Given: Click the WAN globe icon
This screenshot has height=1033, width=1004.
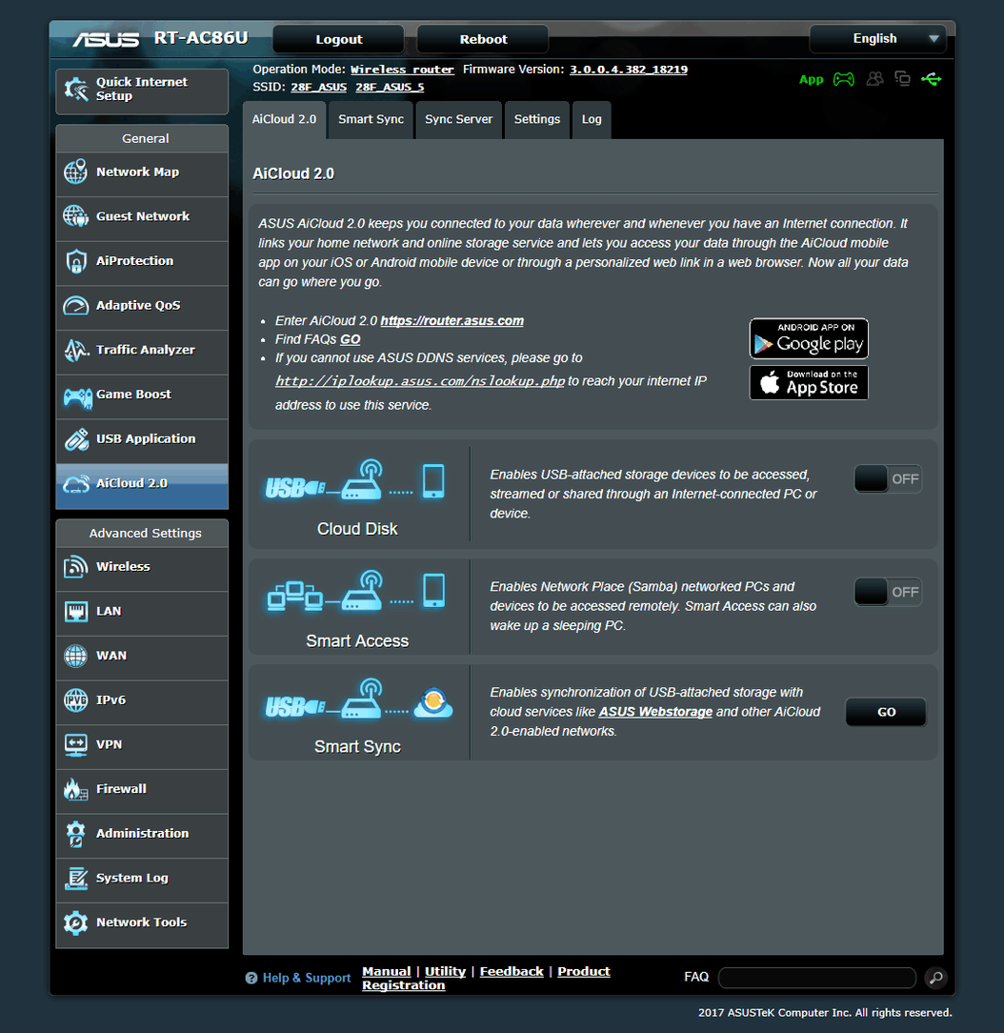Looking at the screenshot, I should click(75, 656).
